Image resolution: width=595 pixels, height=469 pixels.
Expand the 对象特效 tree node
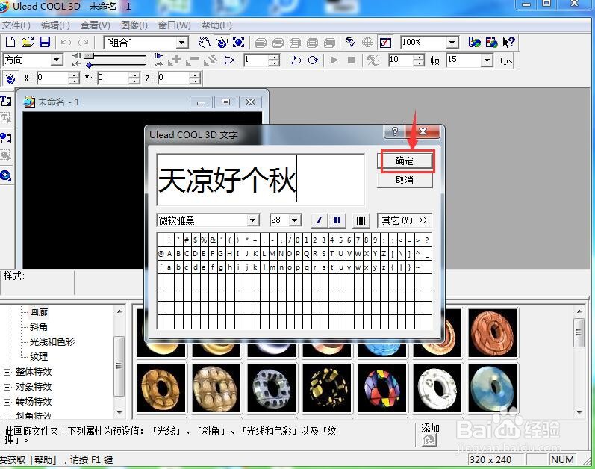click(x=7, y=387)
